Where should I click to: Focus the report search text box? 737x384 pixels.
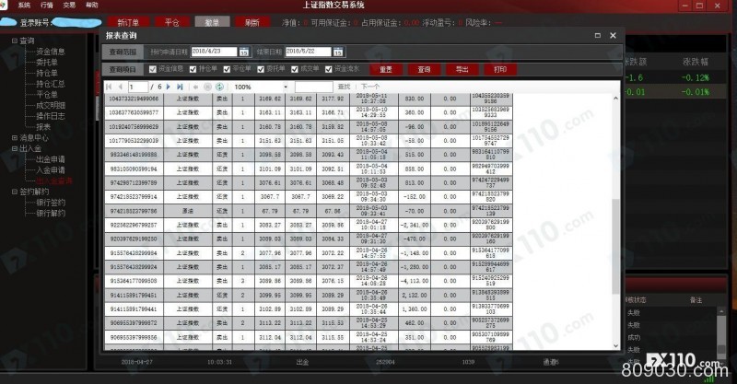(x=314, y=87)
